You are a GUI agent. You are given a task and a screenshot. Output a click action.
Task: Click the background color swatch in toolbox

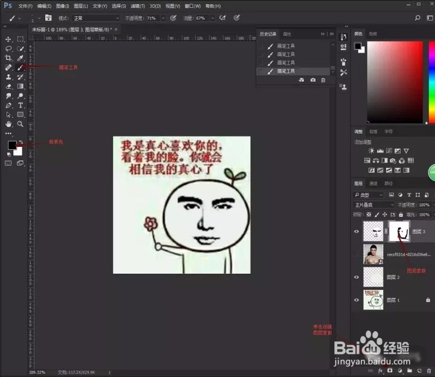19,152
